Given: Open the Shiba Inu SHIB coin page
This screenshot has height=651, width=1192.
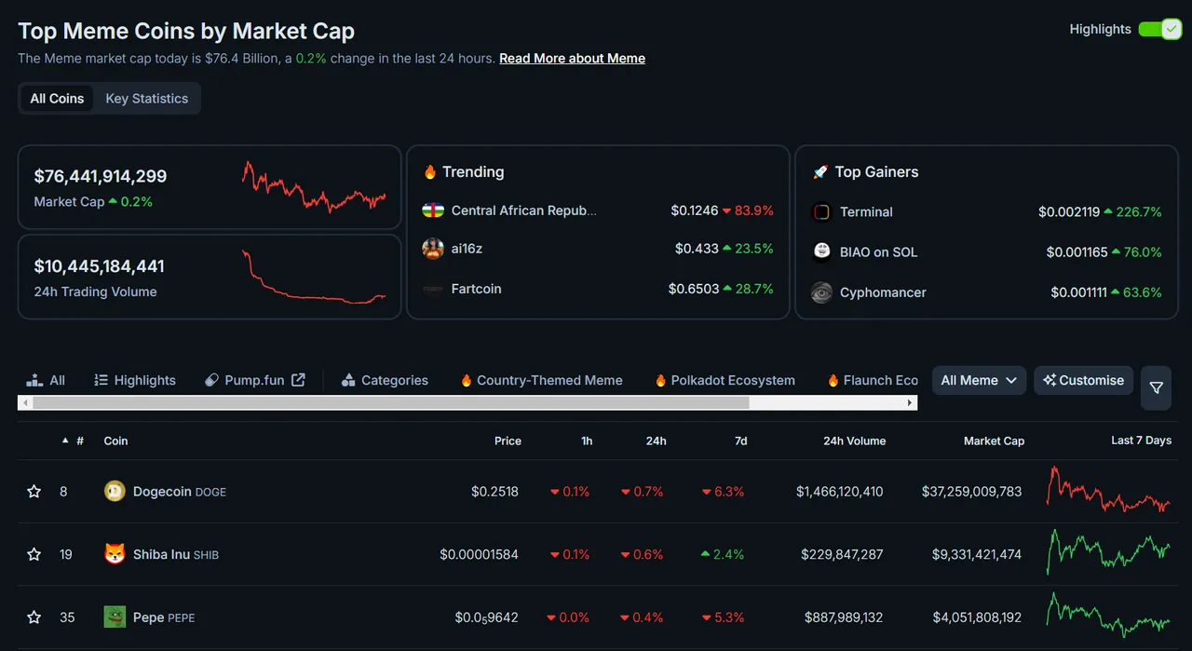Looking at the screenshot, I should tap(176, 554).
